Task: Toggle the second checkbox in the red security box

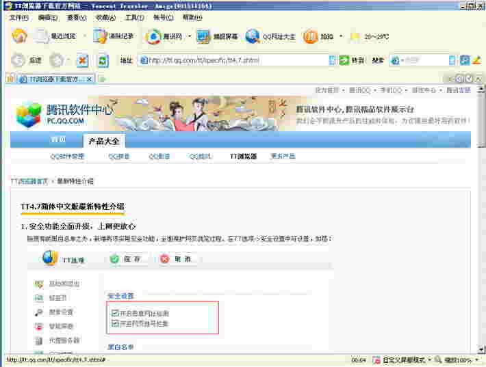Action: 115,323
